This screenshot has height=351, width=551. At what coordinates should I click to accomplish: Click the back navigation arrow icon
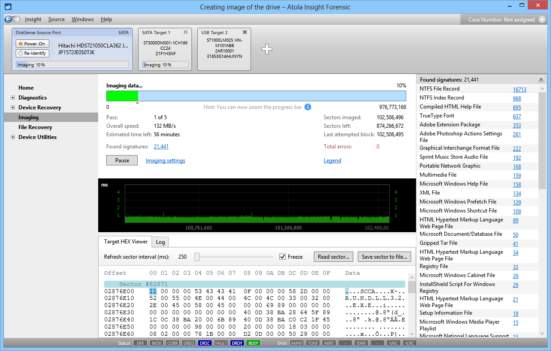(8, 19)
